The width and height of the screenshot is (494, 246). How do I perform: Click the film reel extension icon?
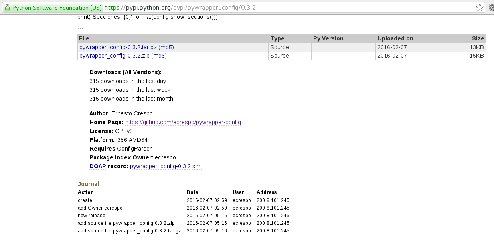(491, 8)
